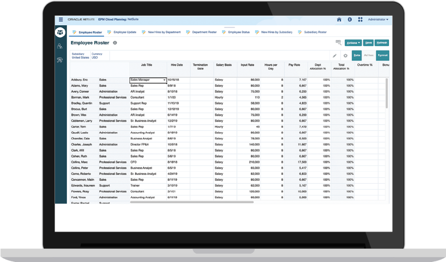The height and width of the screenshot is (262, 446).
Task: Click the Department Roster tab form icon
Action: [x=188, y=32]
